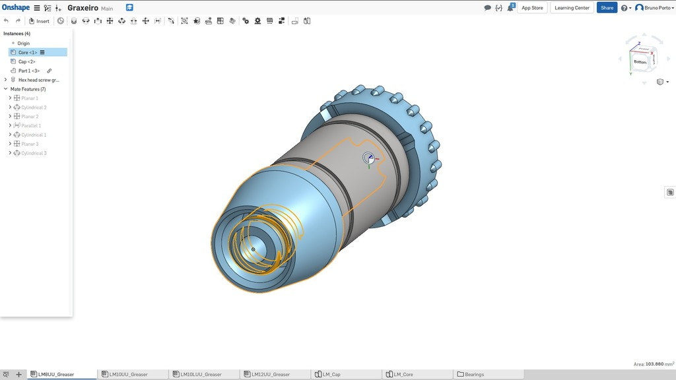Select the Rack and pinion relation tool
Screen dimensions: 676x380
[258, 20]
